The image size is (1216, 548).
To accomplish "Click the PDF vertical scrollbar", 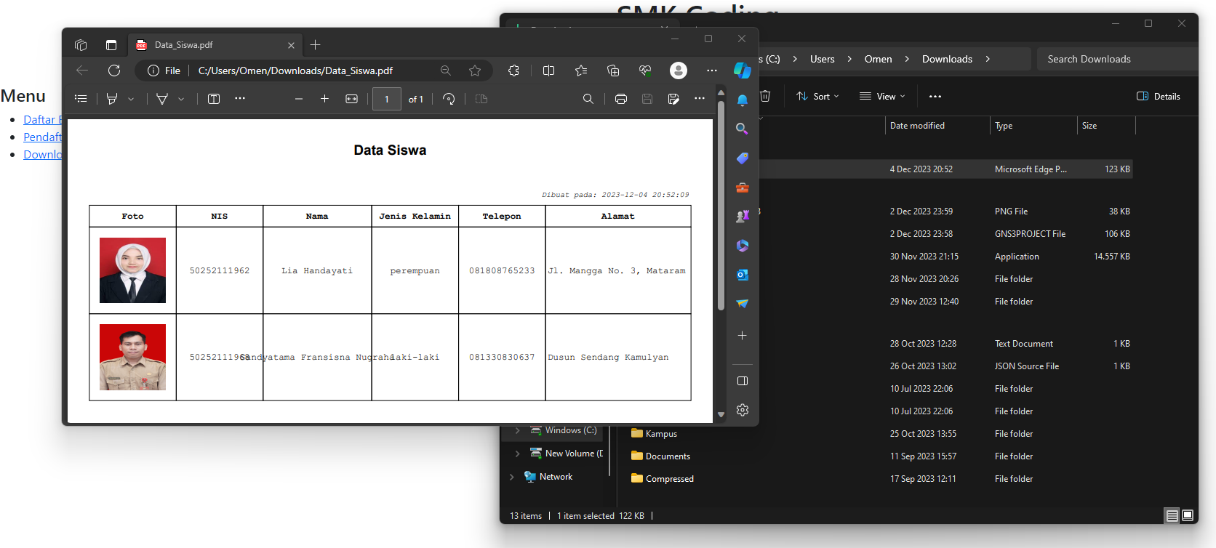I will pyautogui.click(x=721, y=206).
